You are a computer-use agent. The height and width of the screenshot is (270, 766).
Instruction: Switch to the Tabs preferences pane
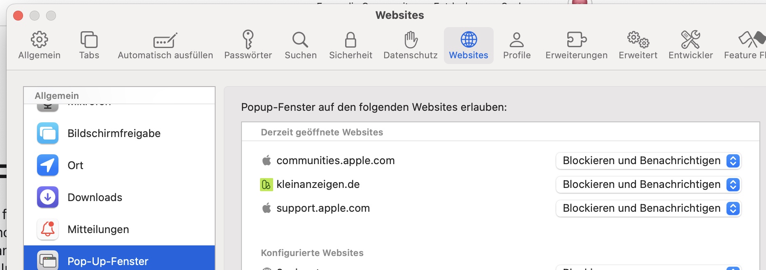(x=89, y=45)
